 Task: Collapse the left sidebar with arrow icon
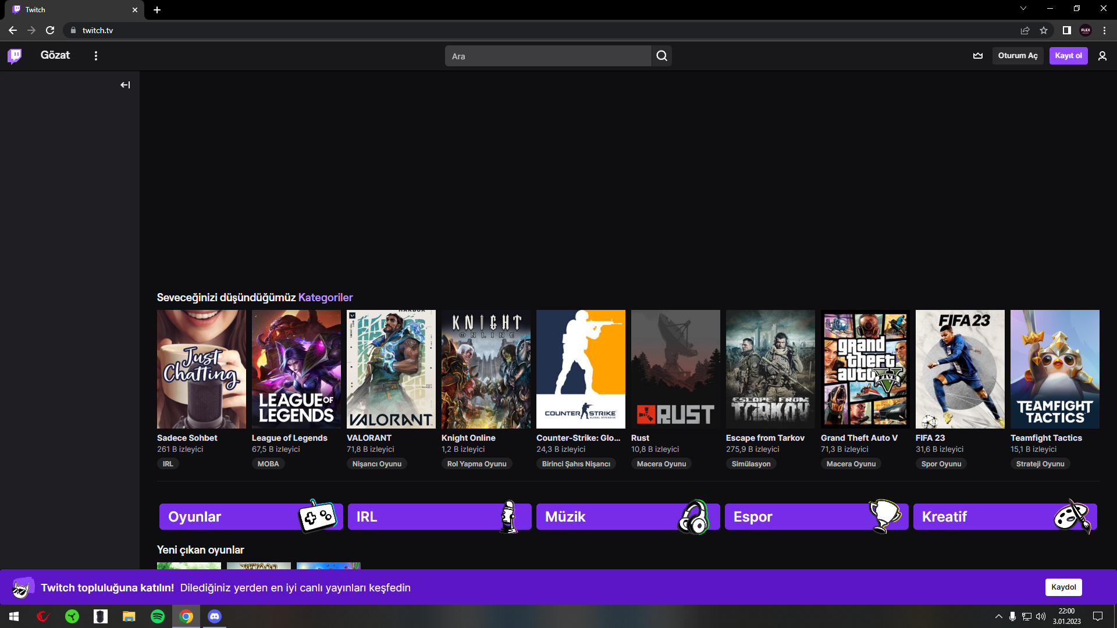click(125, 85)
